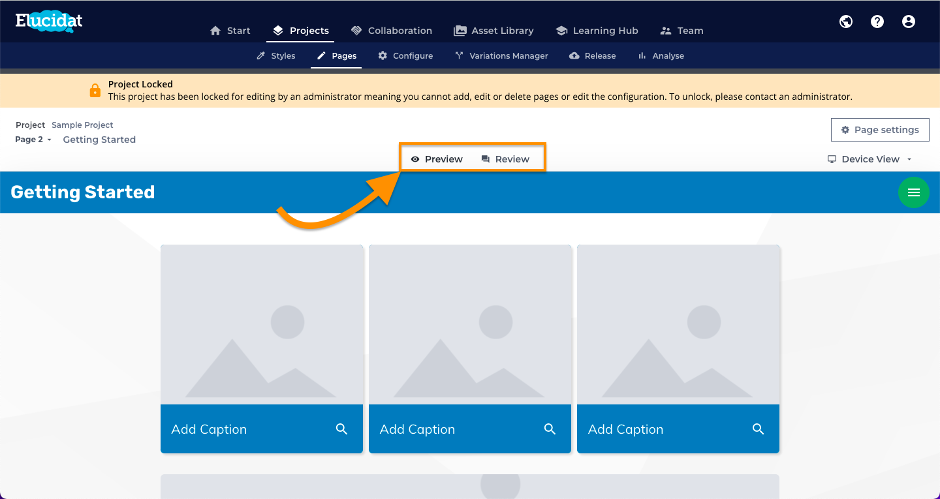Open Page settings
Image resolution: width=940 pixels, height=499 pixels.
tap(880, 130)
